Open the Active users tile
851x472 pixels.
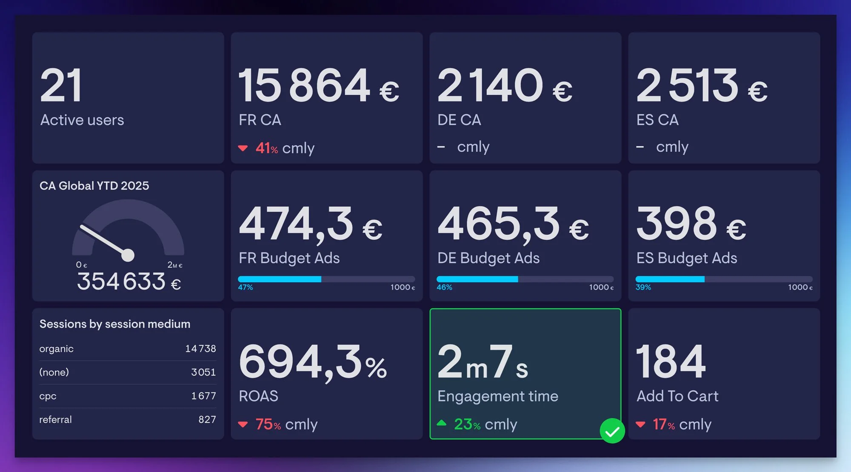128,98
